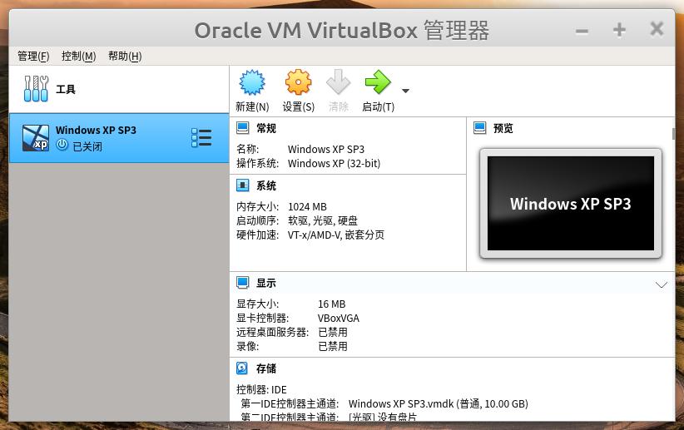Click the power status icon next to 已关闭
Viewport: 684px width, 430px height.
point(62,145)
